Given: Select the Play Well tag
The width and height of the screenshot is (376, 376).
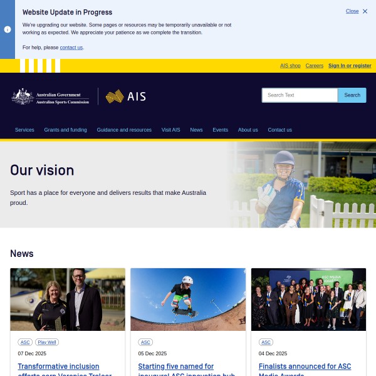Looking at the screenshot, I should (x=47, y=342).
